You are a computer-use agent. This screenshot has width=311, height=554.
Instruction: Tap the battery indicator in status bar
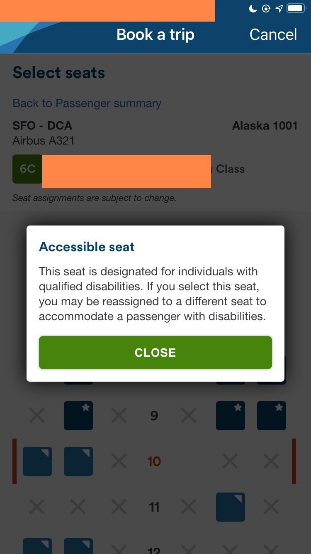[x=296, y=8]
